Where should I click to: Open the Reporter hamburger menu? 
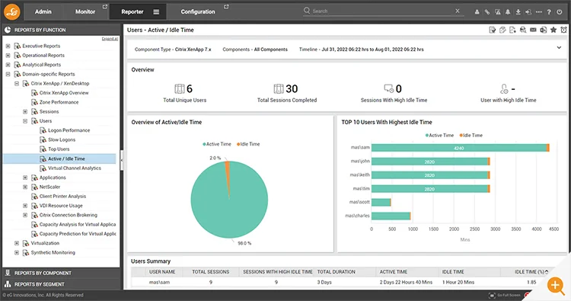156,12
